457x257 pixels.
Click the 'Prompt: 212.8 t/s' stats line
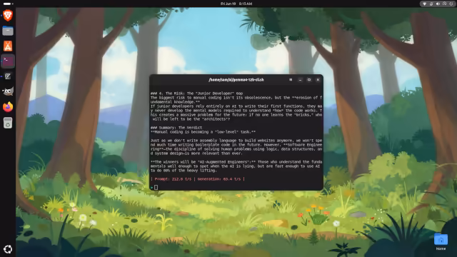pos(198,179)
